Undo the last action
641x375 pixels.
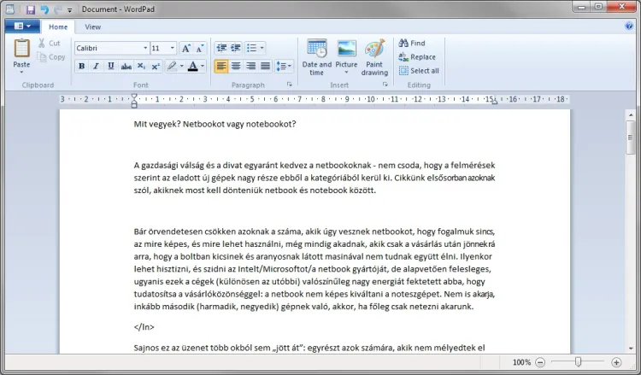tap(44, 9)
